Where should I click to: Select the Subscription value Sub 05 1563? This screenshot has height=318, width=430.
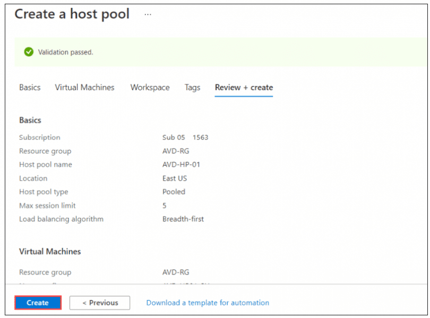(186, 137)
